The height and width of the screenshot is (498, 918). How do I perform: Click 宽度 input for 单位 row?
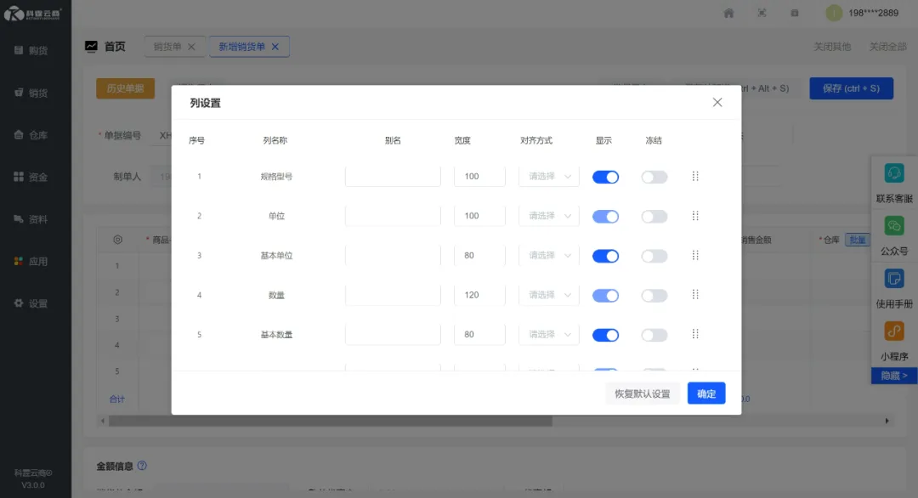point(479,216)
